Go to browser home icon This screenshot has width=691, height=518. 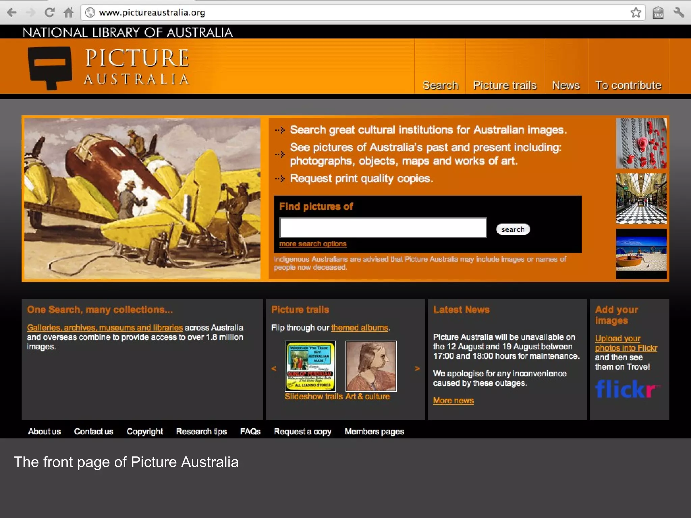point(68,13)
